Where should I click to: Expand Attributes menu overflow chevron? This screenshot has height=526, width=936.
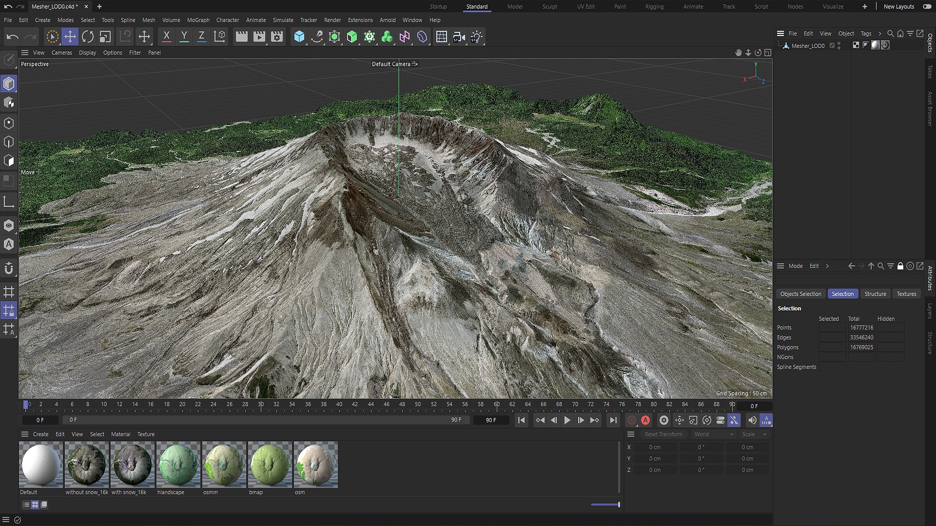[827, 266]
